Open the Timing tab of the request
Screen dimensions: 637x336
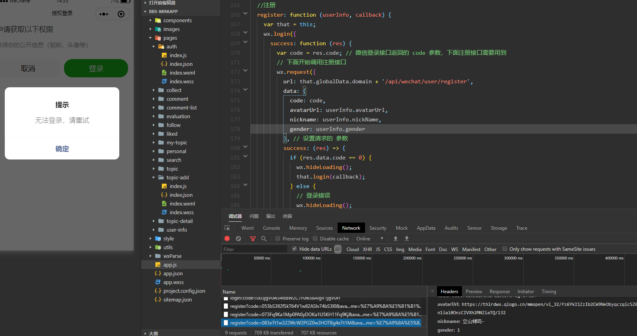(x=549, y=292)
